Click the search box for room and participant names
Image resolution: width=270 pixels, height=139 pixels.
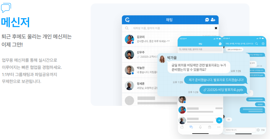[x=170, y=28]
